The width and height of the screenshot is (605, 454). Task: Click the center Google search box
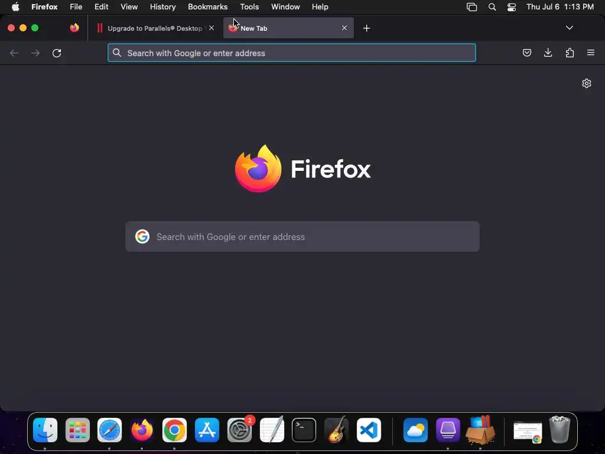coord(302,236)
